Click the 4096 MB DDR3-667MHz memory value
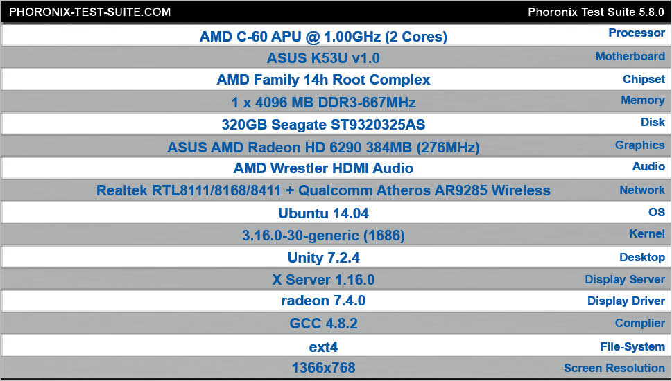 [323, 103]
